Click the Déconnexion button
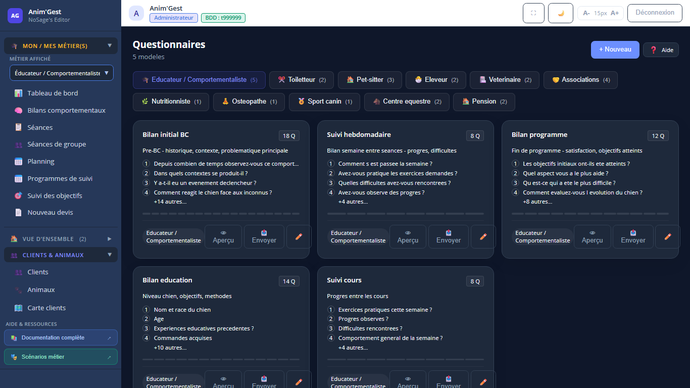This screenshot has width=690, height=388. coord(655,13)
